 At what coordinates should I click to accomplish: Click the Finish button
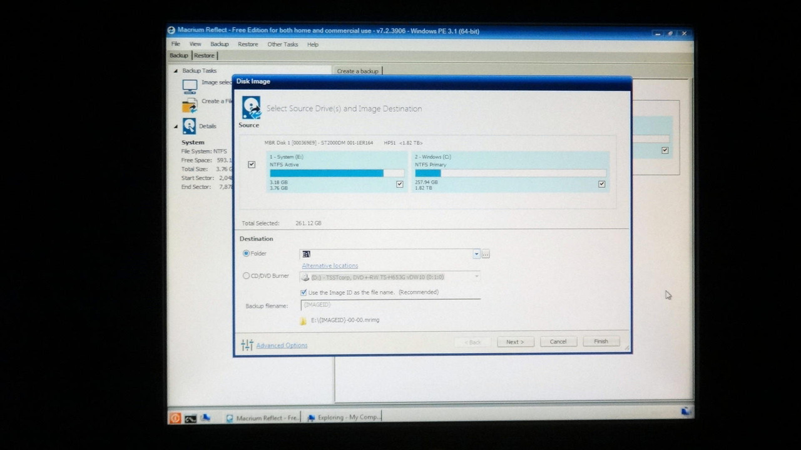pos(601,342)
